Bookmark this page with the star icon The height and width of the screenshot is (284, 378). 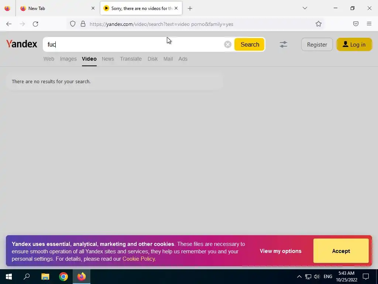(x=319, y=24)
